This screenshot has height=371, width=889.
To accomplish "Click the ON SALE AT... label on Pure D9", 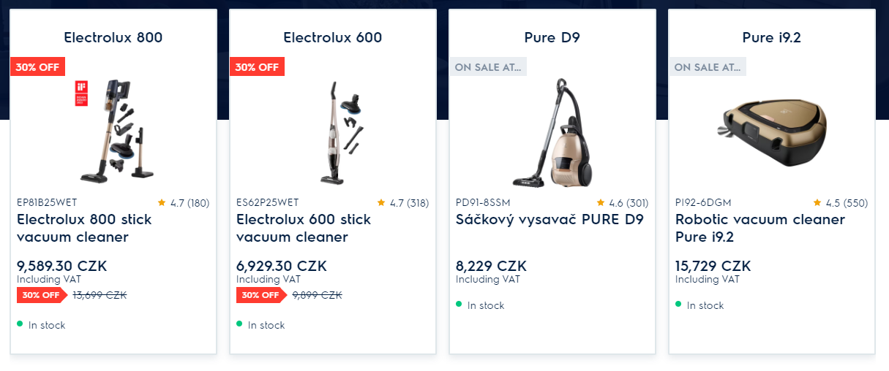I will point(488,67).
